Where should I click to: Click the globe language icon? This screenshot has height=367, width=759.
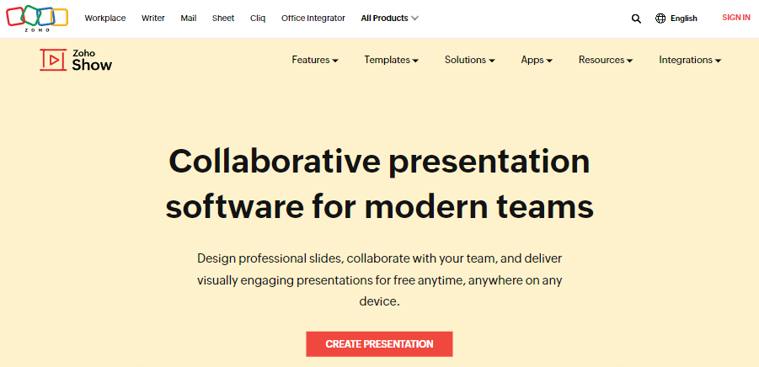660,19
